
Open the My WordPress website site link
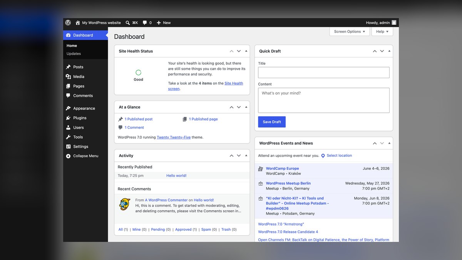coord(101,23)
